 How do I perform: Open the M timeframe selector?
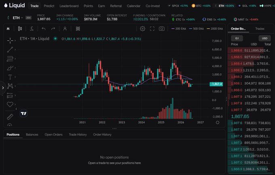pos(8,29)
